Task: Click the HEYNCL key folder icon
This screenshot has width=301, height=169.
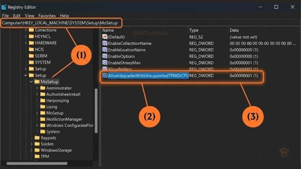Action: coord(31,36)
